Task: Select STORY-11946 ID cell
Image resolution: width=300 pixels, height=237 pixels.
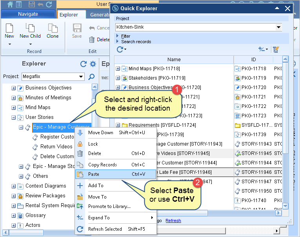Action: click(x=253, y=172)
